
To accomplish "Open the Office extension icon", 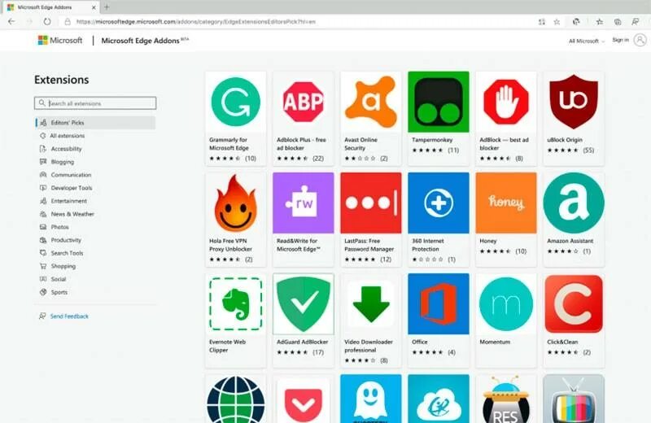I will [x=439, y=304].
